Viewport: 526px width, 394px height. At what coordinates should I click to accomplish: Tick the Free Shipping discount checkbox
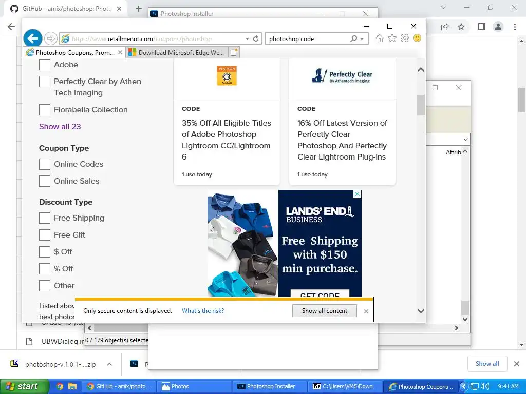pos(45,218)
